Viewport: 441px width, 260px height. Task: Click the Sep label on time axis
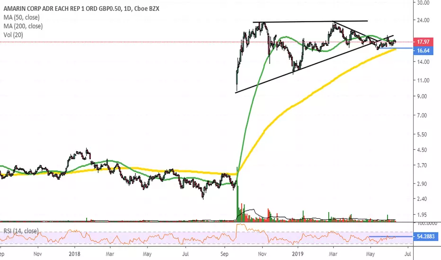click(x=224, y=254)
